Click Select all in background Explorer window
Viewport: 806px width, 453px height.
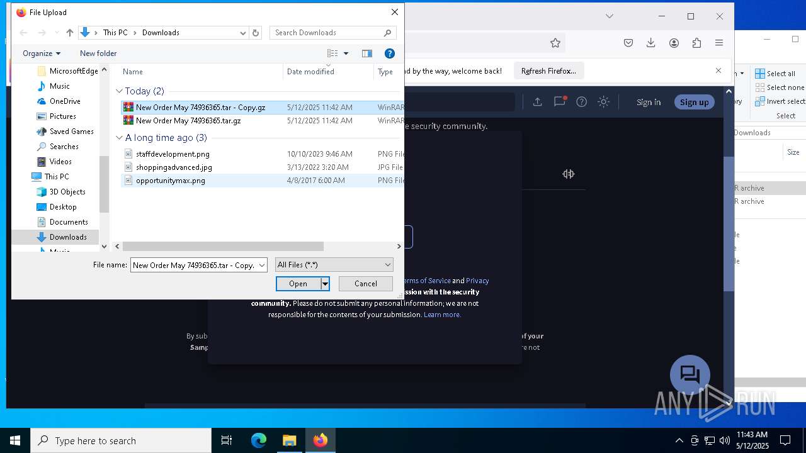[x=775, y=74]
